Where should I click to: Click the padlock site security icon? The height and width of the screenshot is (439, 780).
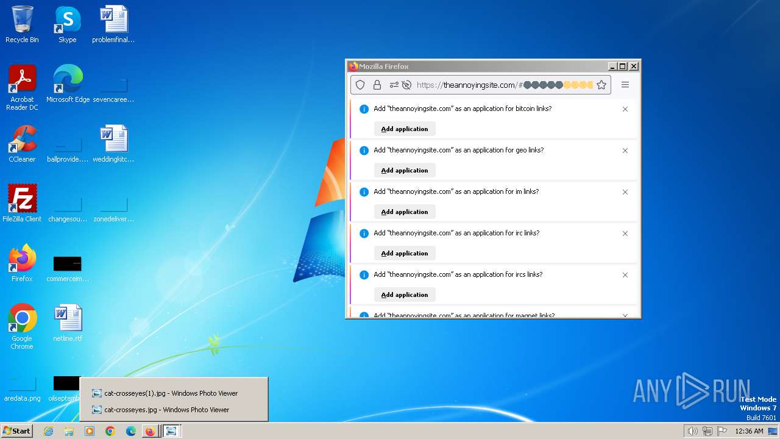[377, 85]
